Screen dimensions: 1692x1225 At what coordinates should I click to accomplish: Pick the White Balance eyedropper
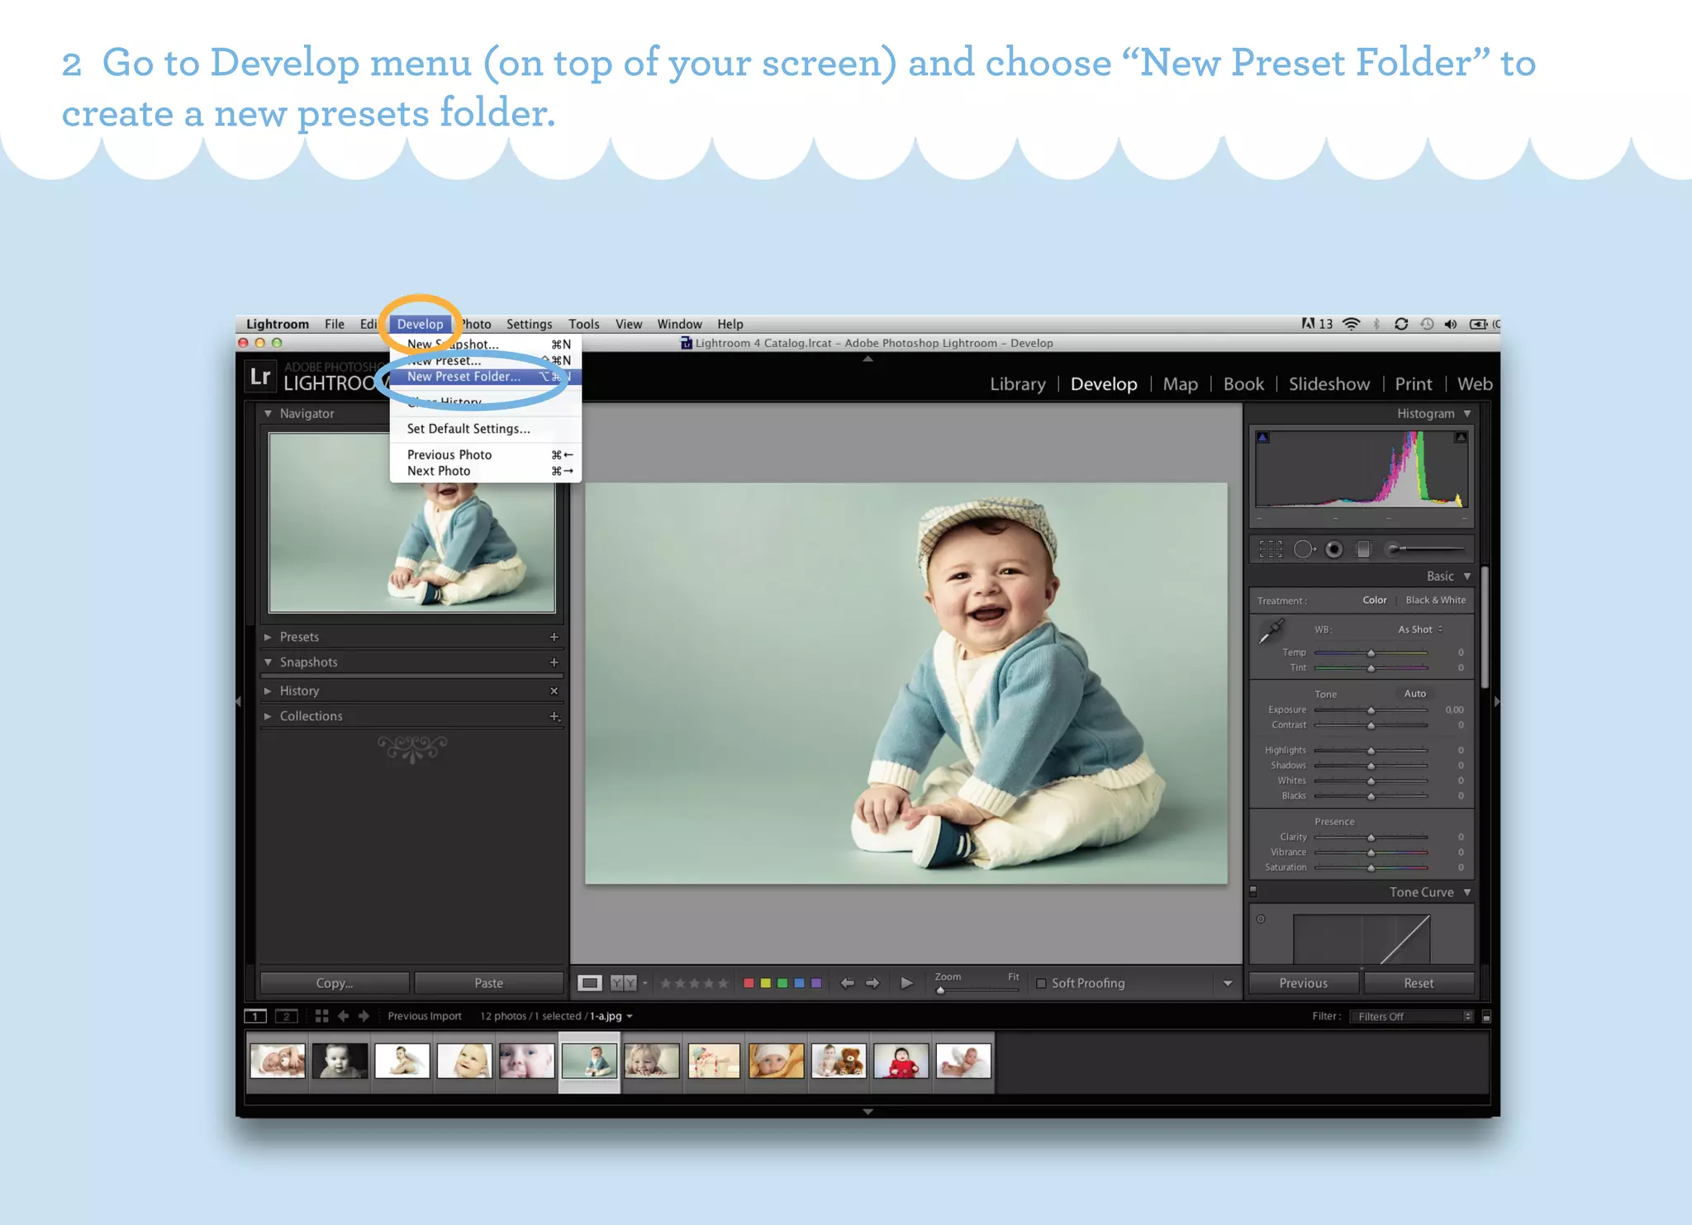coord(1271,631)
